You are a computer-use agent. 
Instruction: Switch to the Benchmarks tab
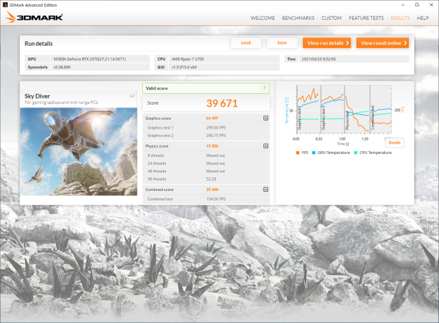(x=298, y=18)
